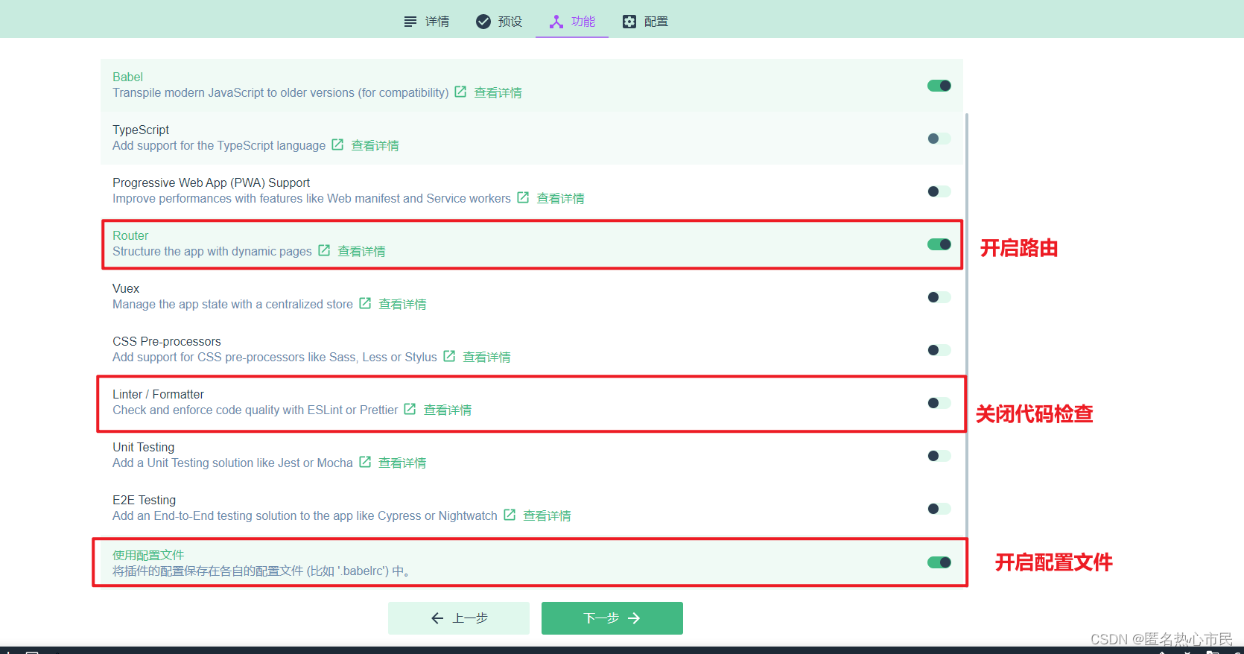The height and width of the screenshot is (654, 1244).
Task: Enable the Unit Testing toggle
Action: [939, 456]
